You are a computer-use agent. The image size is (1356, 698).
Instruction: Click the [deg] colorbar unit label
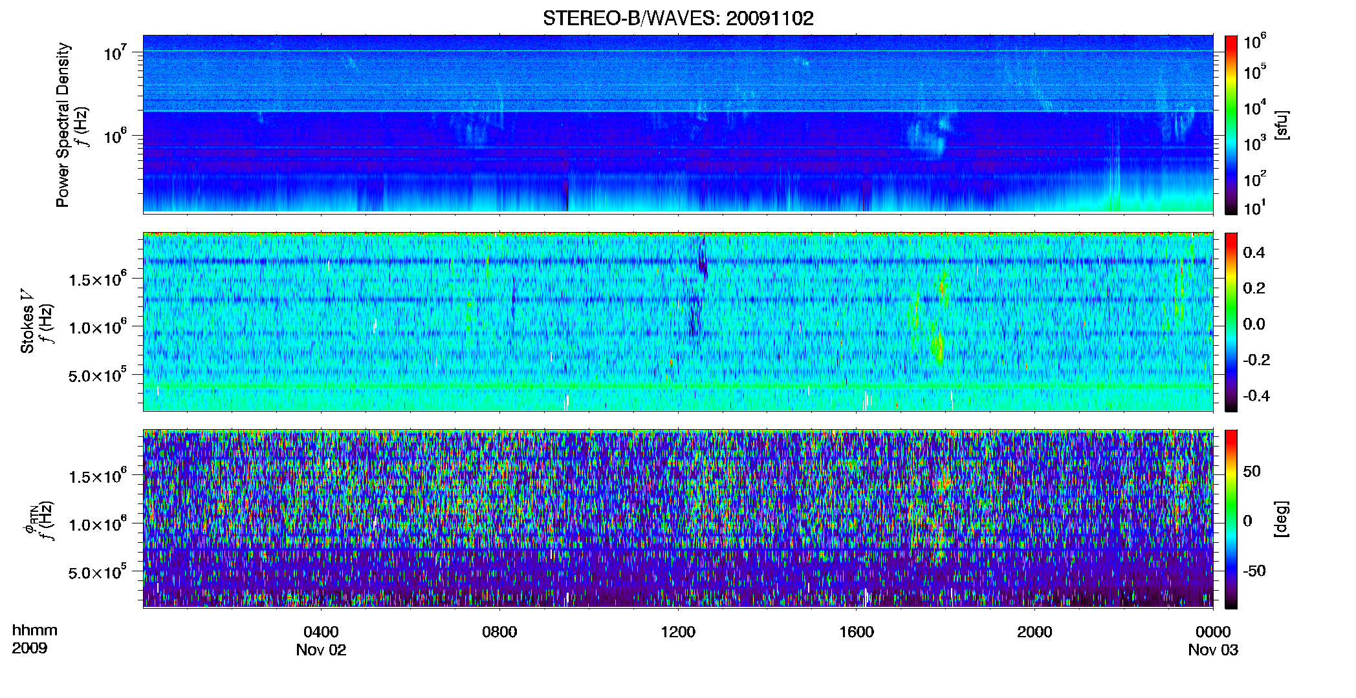point(1282,519)
